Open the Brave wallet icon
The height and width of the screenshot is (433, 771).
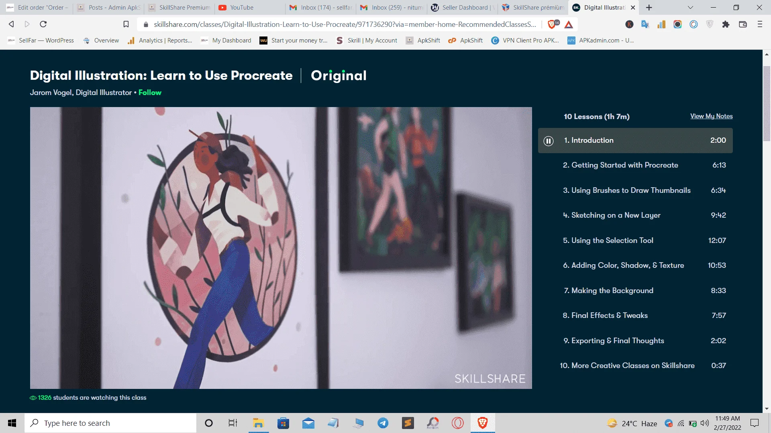(743, 24)
